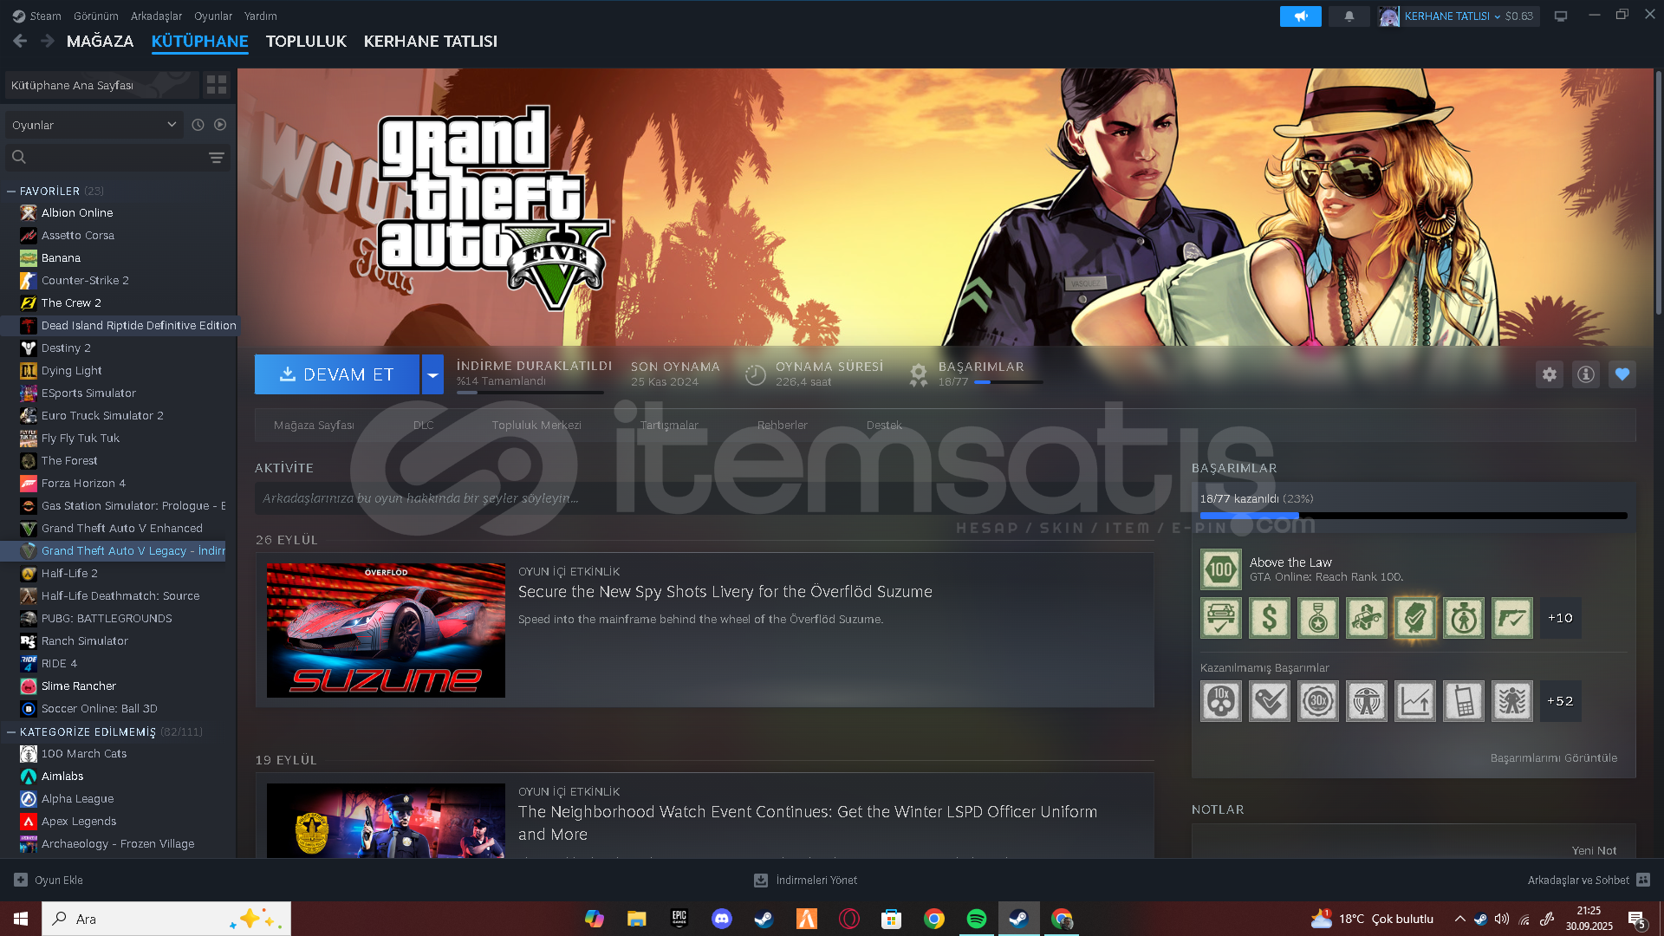Click the DEVAM ET download button
Screen dimensions: 1664x936
pos(337,374)
